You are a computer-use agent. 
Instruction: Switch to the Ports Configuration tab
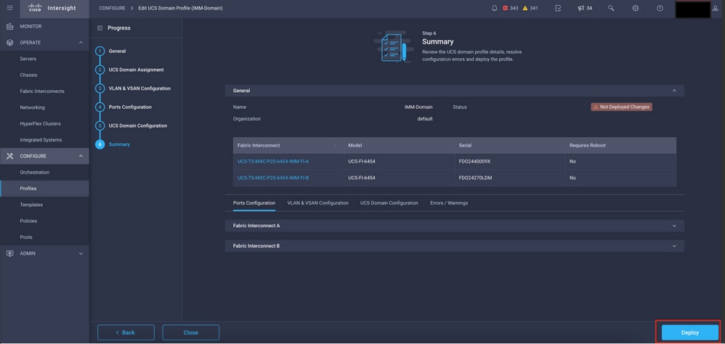pos(254,203)
